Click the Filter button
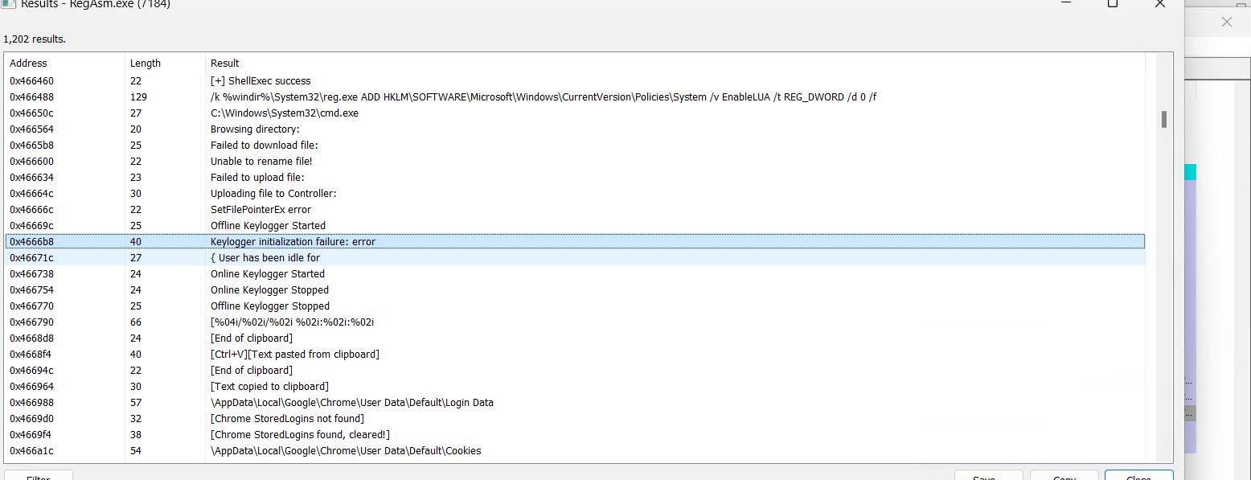This screenshot has width=1251, height=480. tap(39, 475)
